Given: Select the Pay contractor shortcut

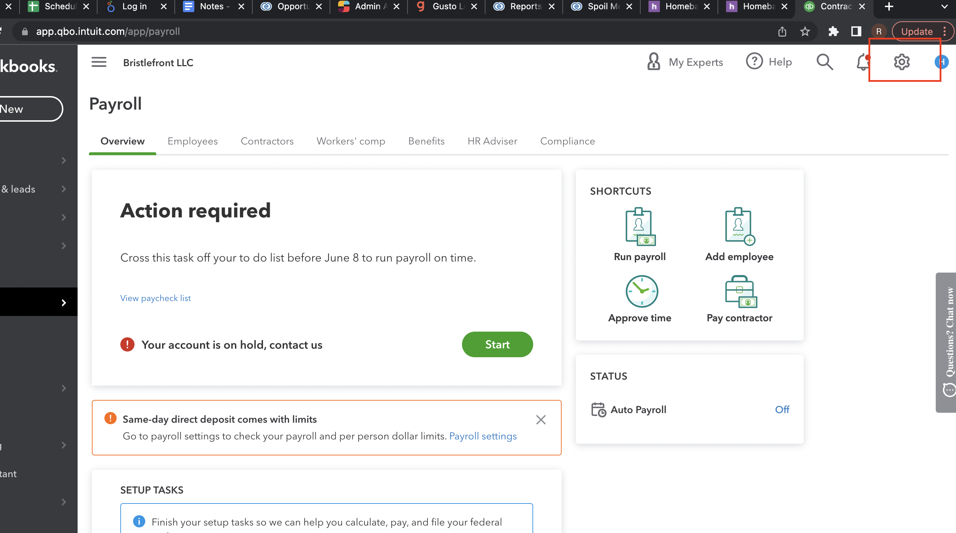Looking at the screenshot, I should click(x=739, y=297).
